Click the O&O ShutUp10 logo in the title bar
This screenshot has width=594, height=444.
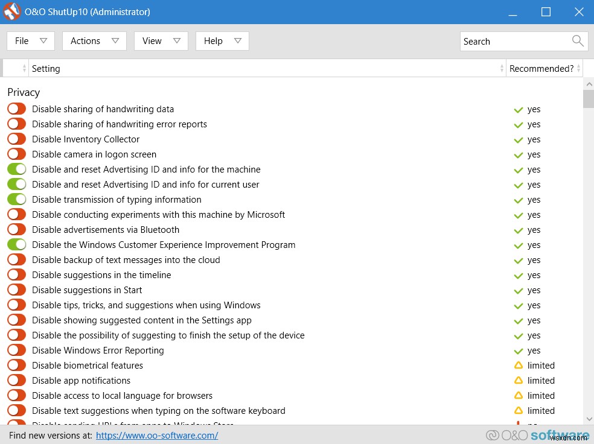[11, 11]
